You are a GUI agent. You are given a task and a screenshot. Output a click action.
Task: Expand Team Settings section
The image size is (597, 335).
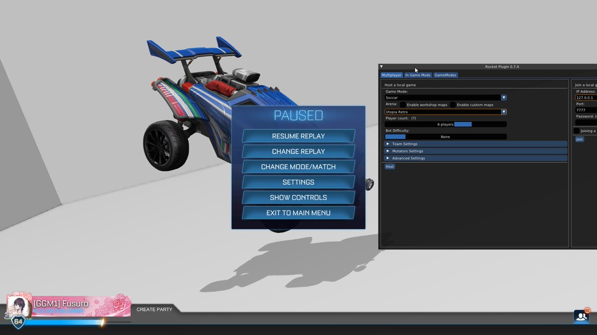pos(476,144)
